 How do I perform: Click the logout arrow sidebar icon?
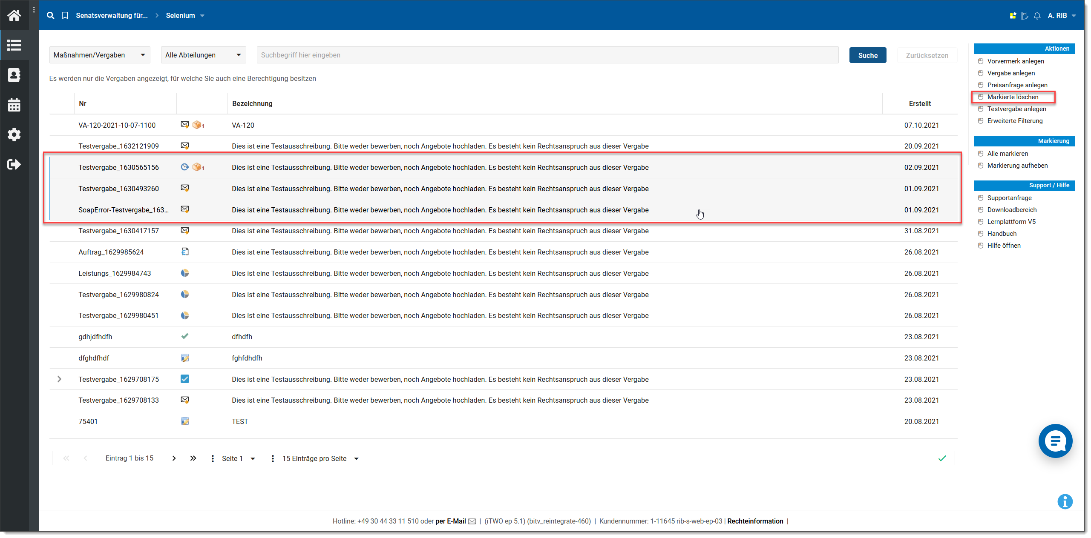(x=14, y=164)
